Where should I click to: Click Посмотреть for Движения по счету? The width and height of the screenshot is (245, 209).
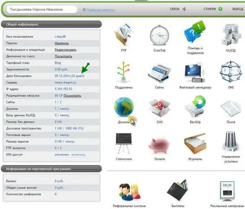click(x=63, y=56)
